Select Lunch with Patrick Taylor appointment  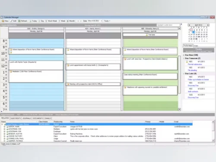(36, 65)
